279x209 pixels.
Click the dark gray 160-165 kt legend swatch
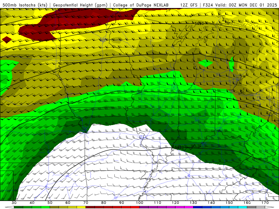pyautogui.click(x=251, y=207)
